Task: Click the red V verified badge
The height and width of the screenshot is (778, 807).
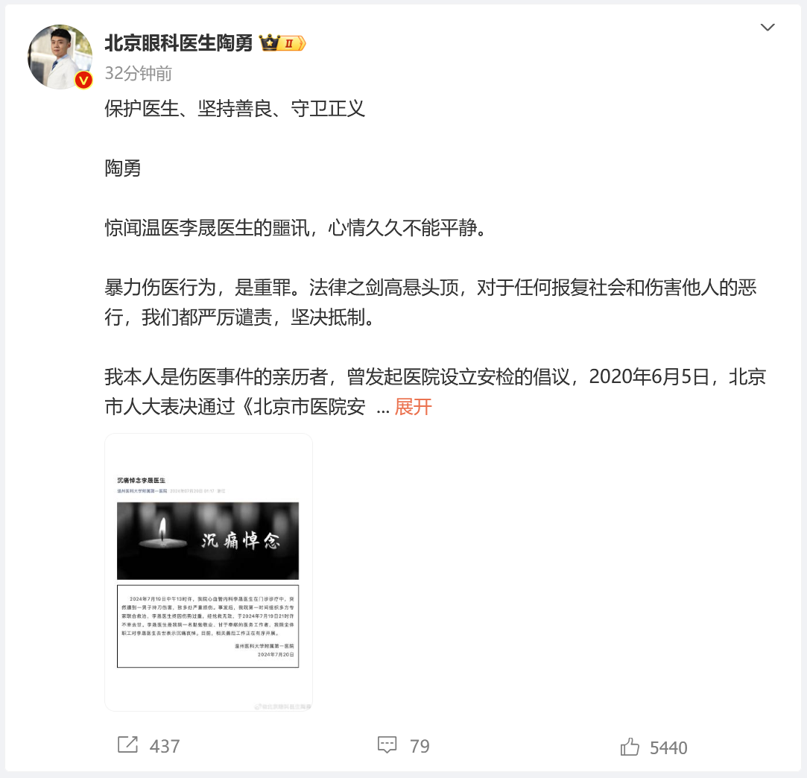Action: pos(83,80)
